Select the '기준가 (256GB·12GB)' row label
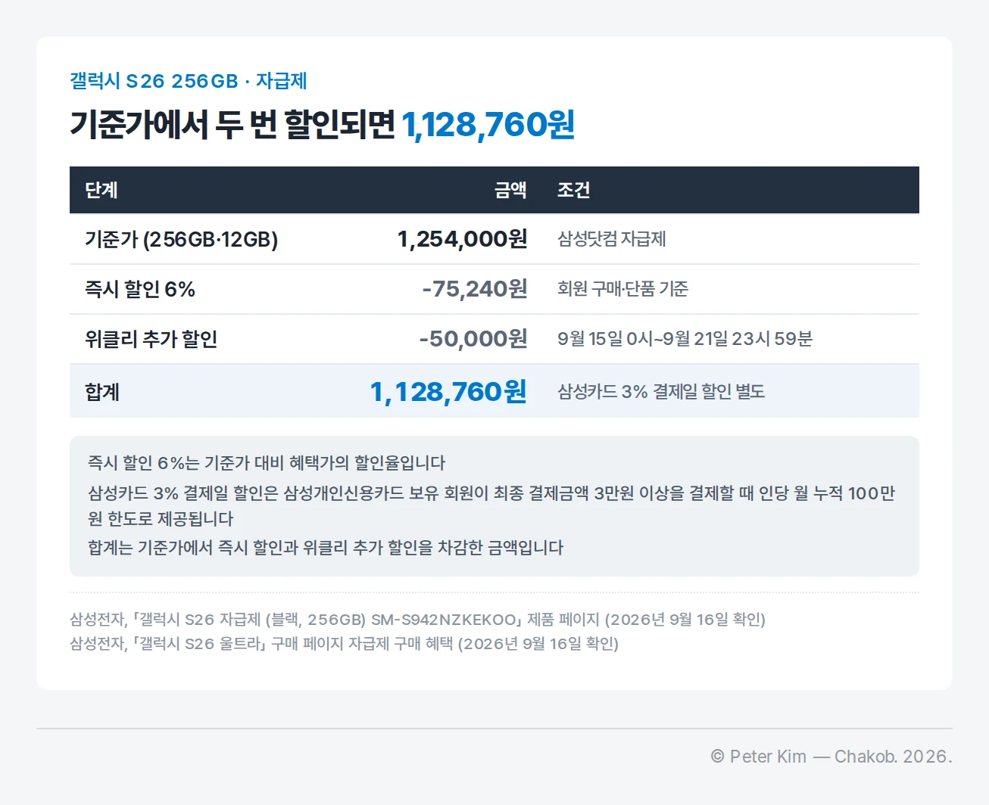Image resolution: width=989 pixels, height=805 pixels. 182,239
